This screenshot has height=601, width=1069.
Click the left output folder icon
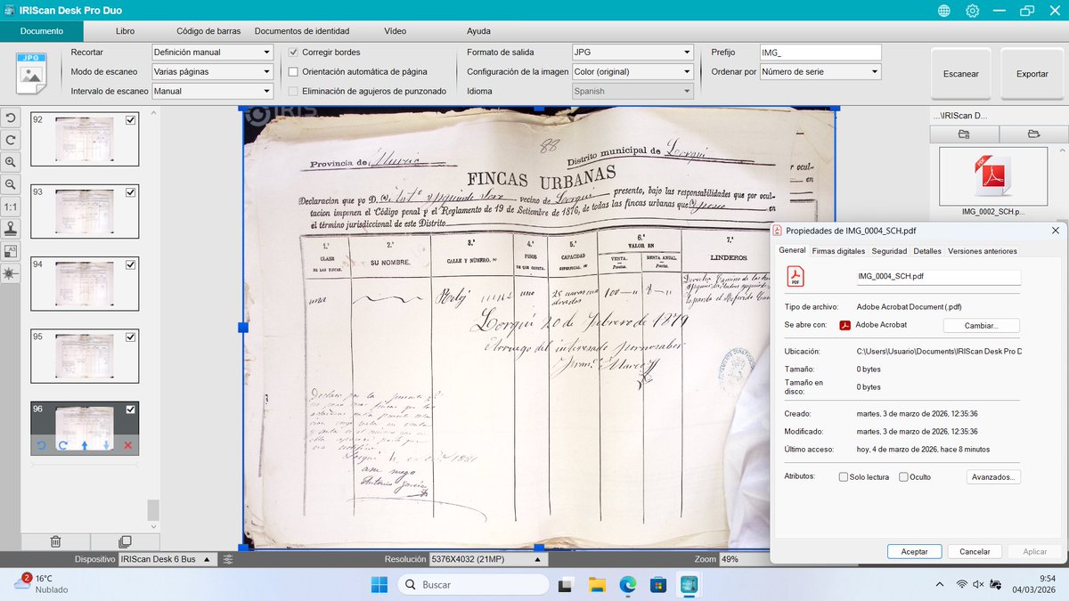[x=964, y=134]
